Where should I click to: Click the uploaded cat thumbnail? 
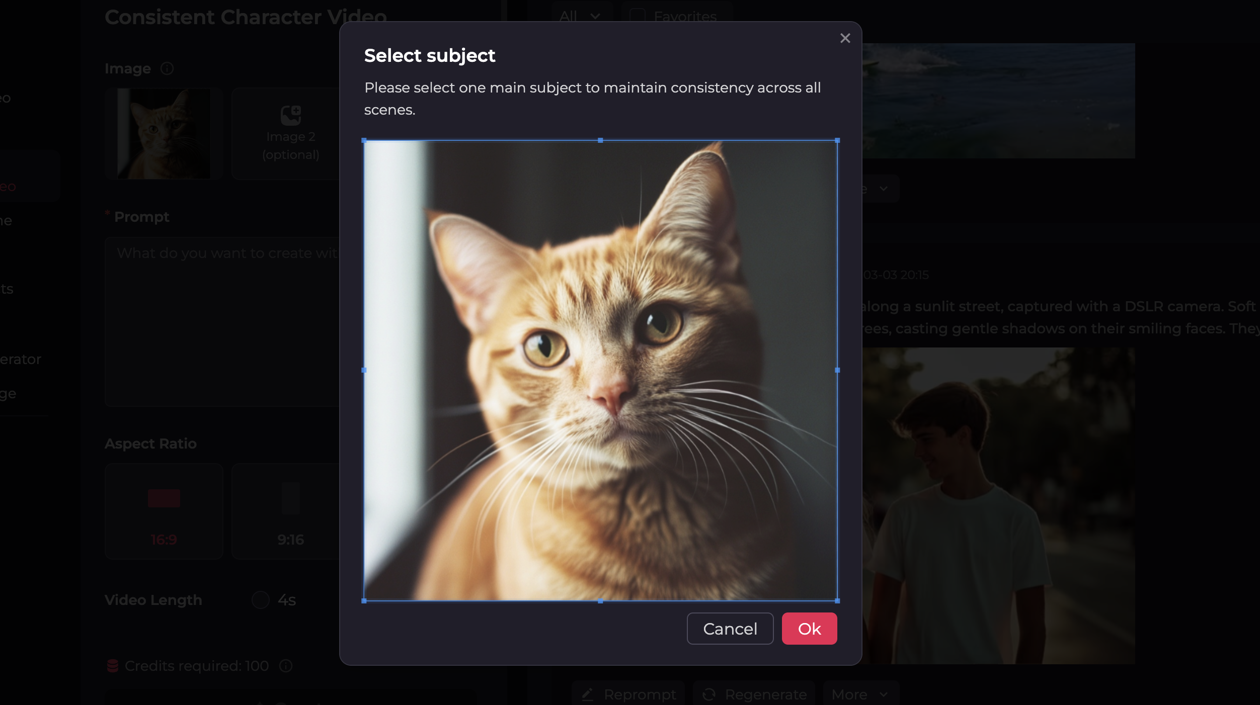pos(164,133)
